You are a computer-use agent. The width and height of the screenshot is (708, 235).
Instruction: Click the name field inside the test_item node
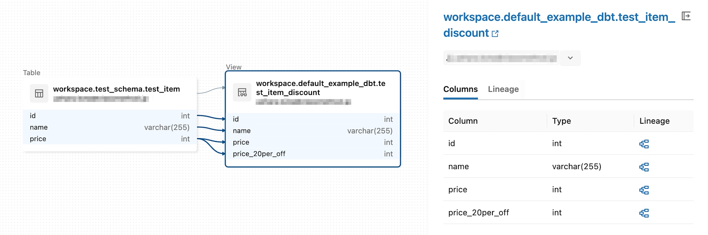pyautogui.click(x=39, y=127)
